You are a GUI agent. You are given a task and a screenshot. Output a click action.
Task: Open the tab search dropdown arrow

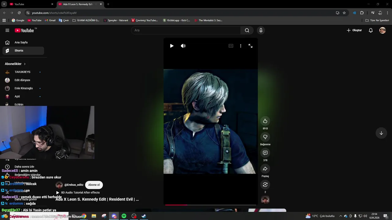4,4
